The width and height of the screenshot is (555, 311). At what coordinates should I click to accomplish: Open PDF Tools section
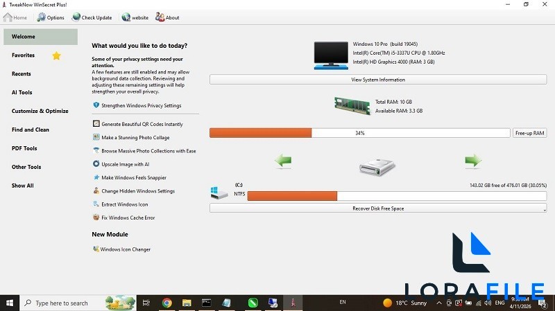[x=24, y=148]
